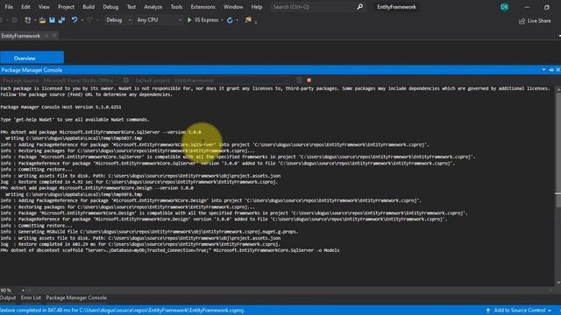
Task: Expand the refresh icon dropdown arrow
Action: click(x=238, y=20)
